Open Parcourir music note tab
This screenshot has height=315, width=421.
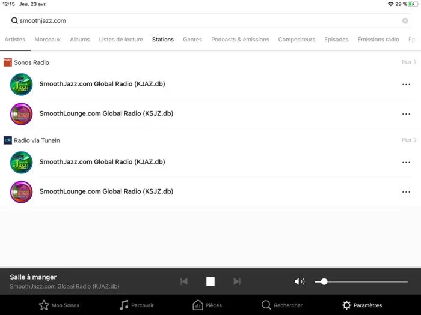coord(137,305)
